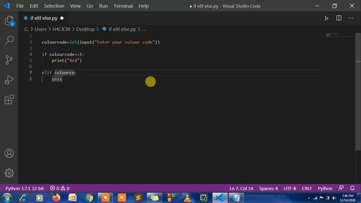Open More Actions ellipsis in editor
The width and height of the screenshot is (361, 203).
pos(351,18)
